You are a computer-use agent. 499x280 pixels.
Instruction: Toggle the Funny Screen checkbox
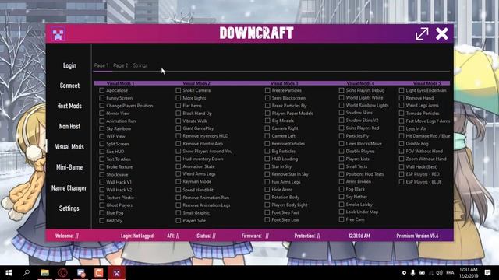pyautogui.click(x=102, y=98)
